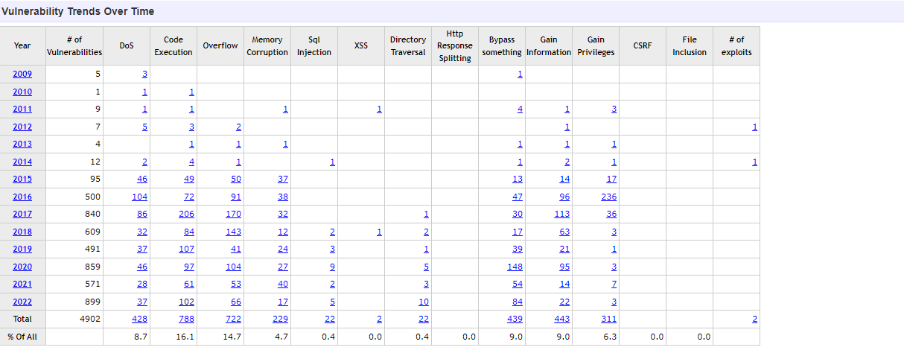Screen dimensions: 904x353
Task: Click 2022 Bypass something count 84
Action: [x=518, y=302]
